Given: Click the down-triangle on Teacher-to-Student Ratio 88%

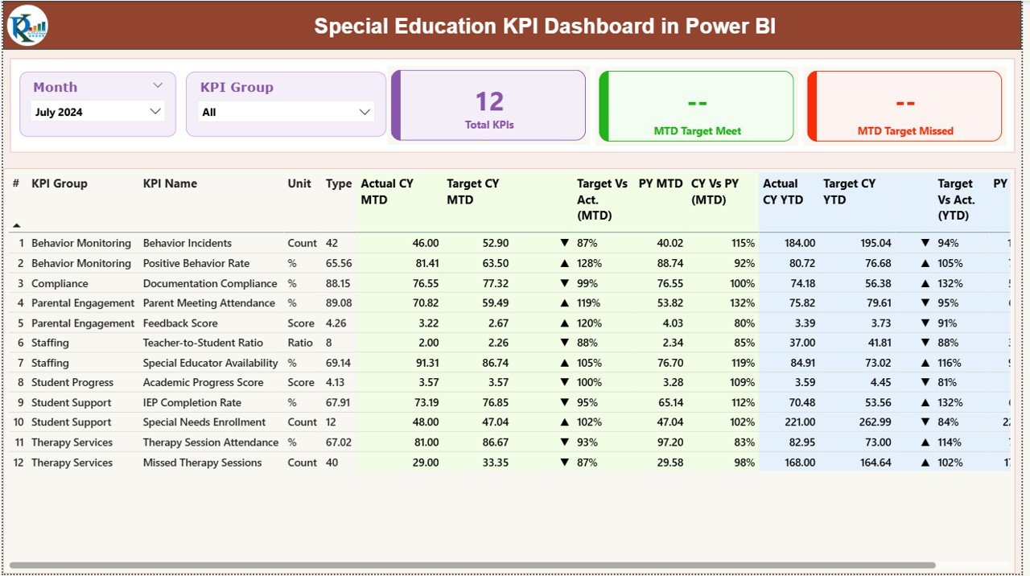Looking at the screenshot, I should 564,343.
